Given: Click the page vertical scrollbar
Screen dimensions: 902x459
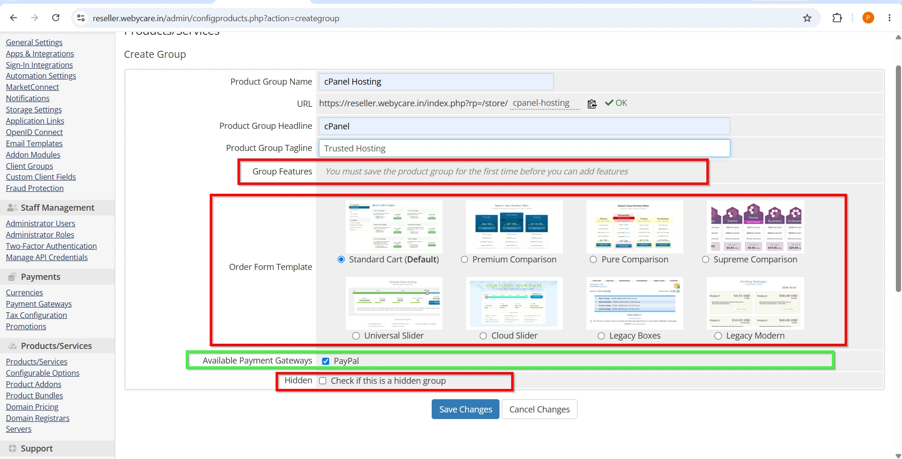Looking at the screenshot, I should coord(898,179).
